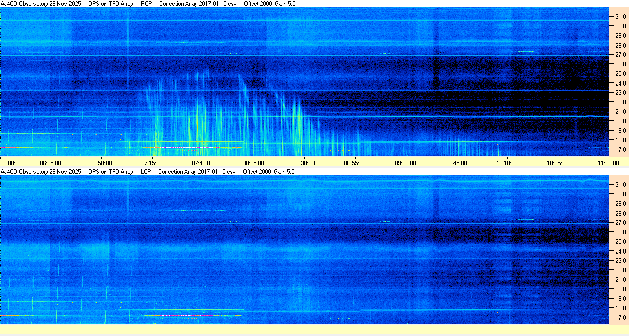Pick the 07:40:00 time axis label
Viewport: 629px width, 336px height.
click(202, 163)
